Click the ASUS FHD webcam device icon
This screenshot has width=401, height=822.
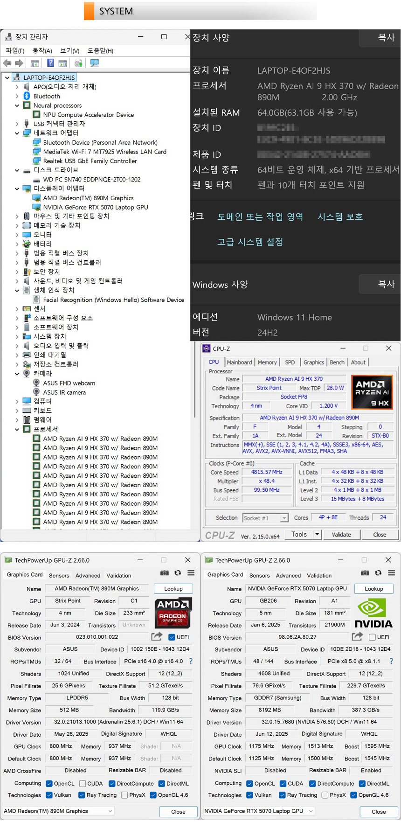coord(36,383)
